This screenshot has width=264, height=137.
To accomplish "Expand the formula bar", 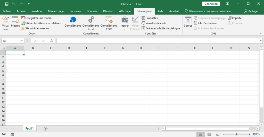I will point(261,41).
